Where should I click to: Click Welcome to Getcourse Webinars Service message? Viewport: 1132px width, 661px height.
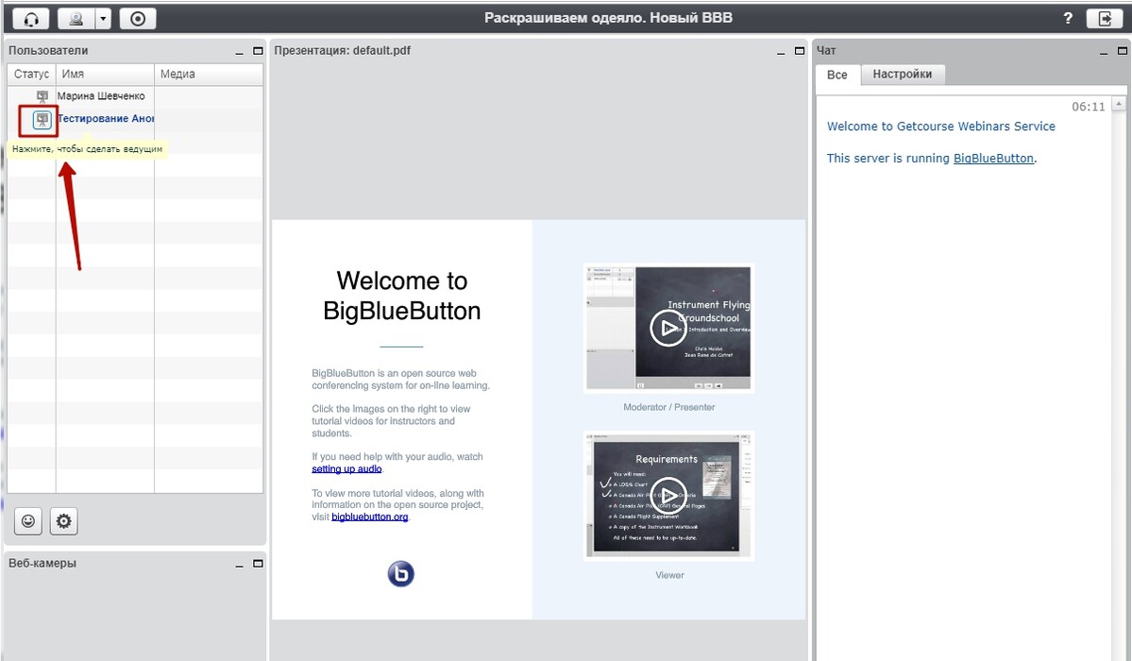(940, 127)
